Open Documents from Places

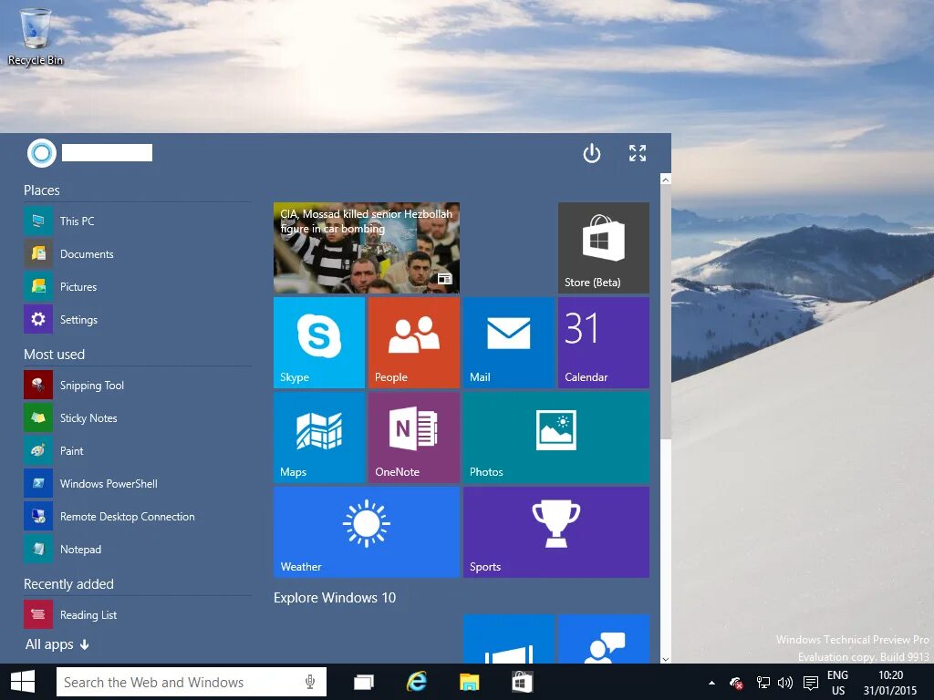(x=137, y=253)
